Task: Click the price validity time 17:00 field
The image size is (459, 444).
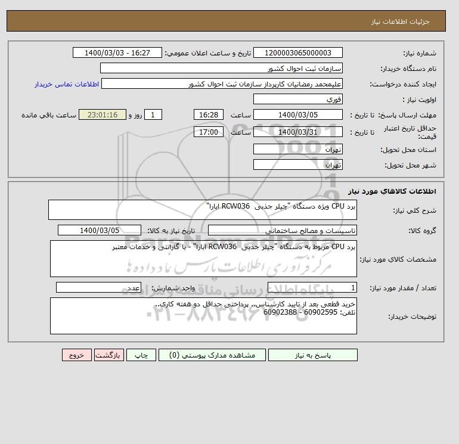Action: tap(209, 132)
